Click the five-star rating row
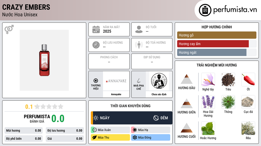The width and height of the screenshot is (261, 146). coord(49,106)
